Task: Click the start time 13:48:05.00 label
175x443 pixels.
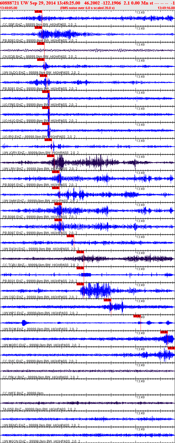Action: [9, 8]
